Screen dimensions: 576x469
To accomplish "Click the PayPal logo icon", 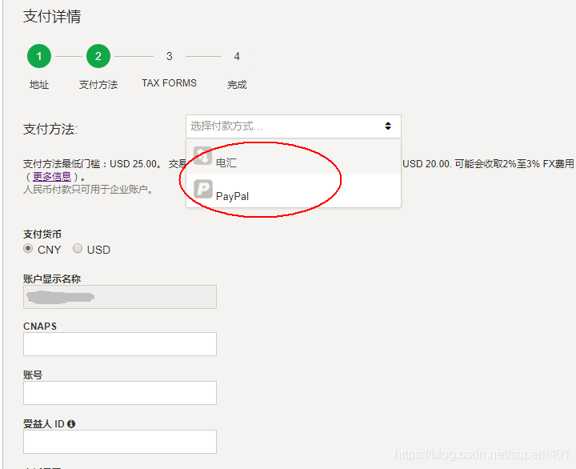I will click(202, 189).
